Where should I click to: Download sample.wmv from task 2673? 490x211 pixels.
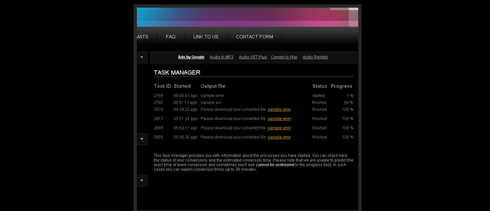[279, 119]
